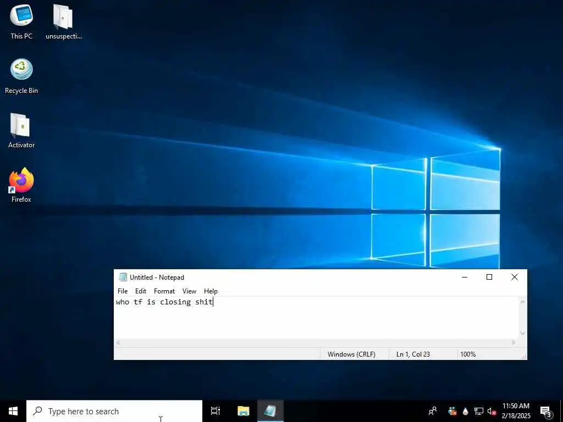Viewport: 563px width, 422px height.
Task: Click Notepad vertical scrollbar up arrow
Action: tap(522, 302)
